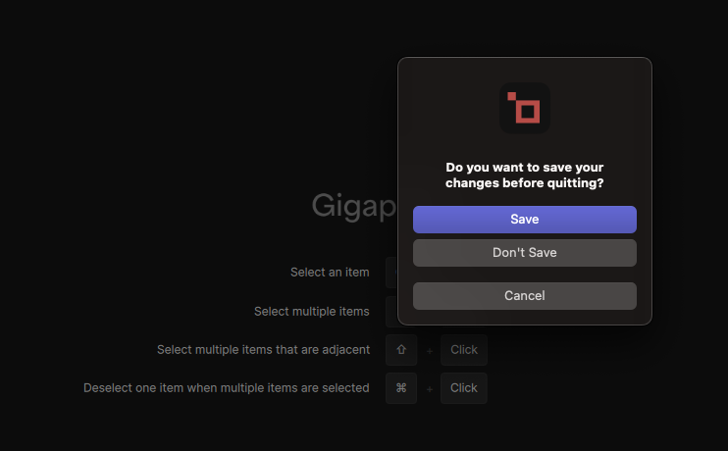Cancel the quit dialog
The image size is (728, 451).
[525, 296]
